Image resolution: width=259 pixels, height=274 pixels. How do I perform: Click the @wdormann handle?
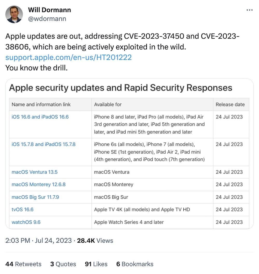47,19
